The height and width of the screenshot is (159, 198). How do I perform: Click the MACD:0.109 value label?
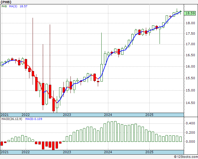[34, 119]
